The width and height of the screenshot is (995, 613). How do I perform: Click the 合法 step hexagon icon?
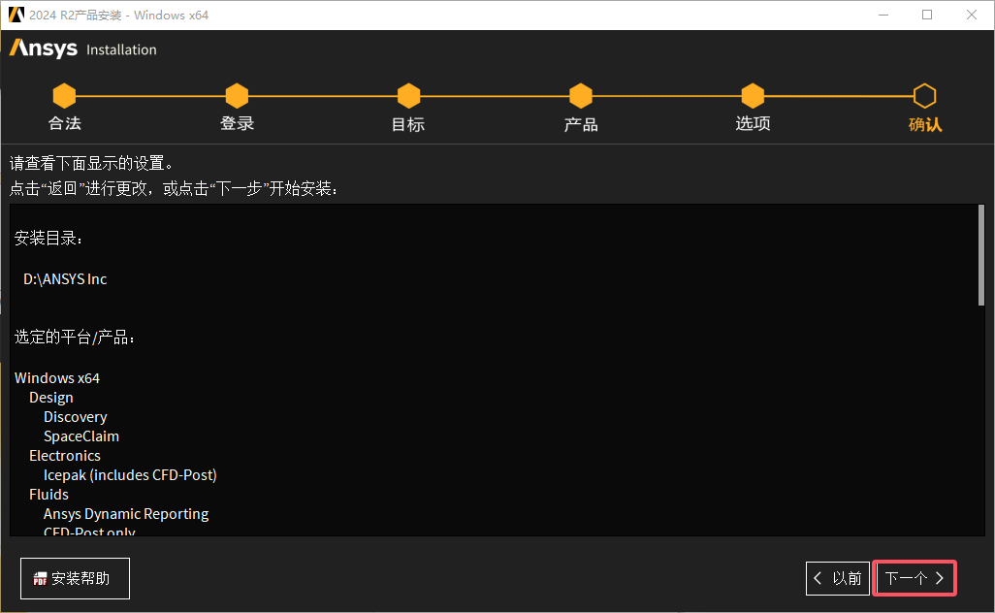64,95
